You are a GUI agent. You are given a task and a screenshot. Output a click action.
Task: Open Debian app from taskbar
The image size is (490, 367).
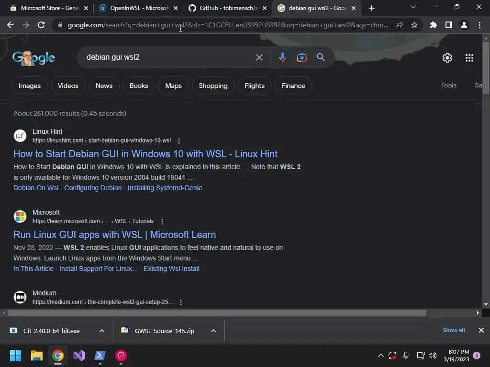click(121, 356)
